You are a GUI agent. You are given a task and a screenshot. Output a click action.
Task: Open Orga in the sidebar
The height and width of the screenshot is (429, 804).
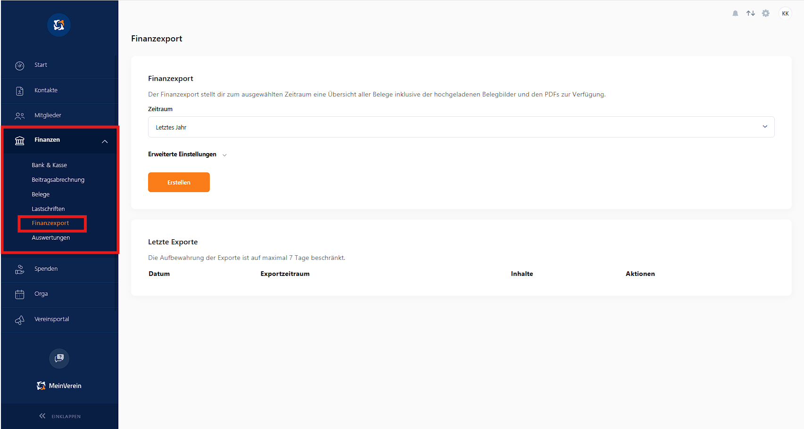pyautogui.click(x=41, y=294)
